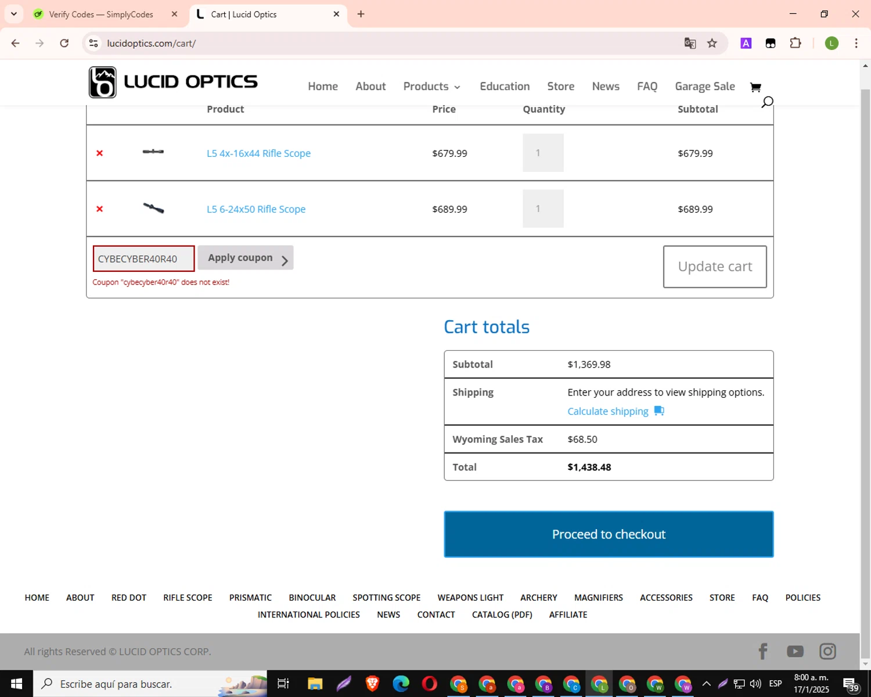The image size is (871, 697).
Task: Show hidden system tray icons
Action: click(x=707, y=684)
